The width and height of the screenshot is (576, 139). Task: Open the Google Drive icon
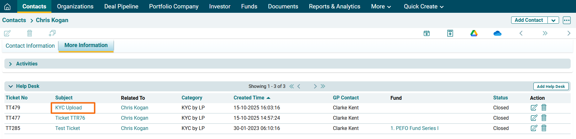click(474, 33)
